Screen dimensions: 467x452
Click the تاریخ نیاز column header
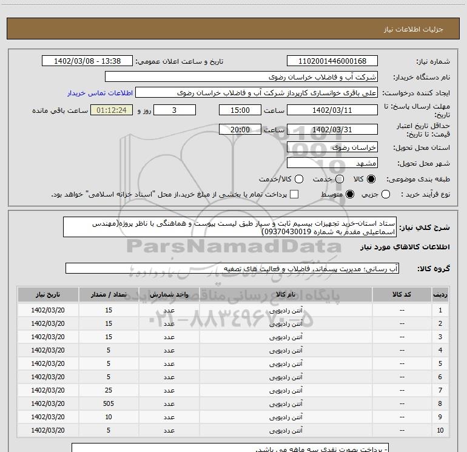coord(48,294)
